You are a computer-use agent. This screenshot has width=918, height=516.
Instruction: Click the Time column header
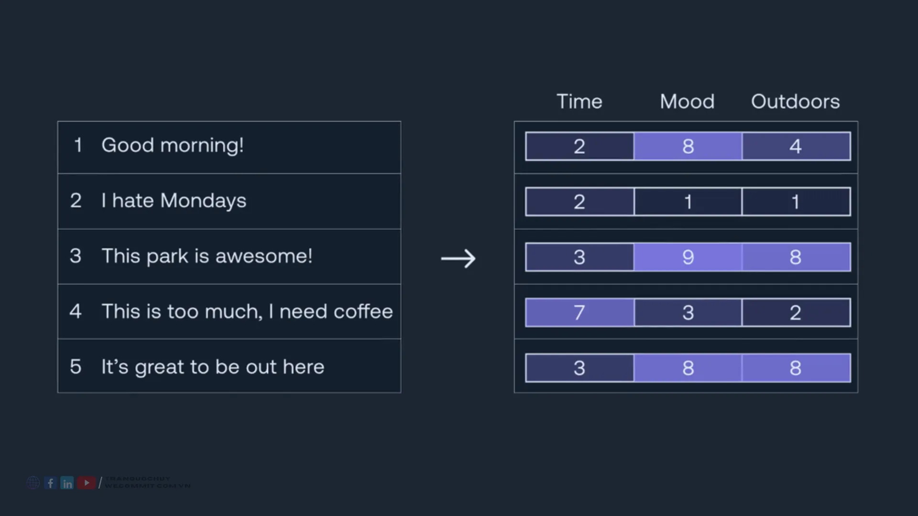click(x=579, y=101)
